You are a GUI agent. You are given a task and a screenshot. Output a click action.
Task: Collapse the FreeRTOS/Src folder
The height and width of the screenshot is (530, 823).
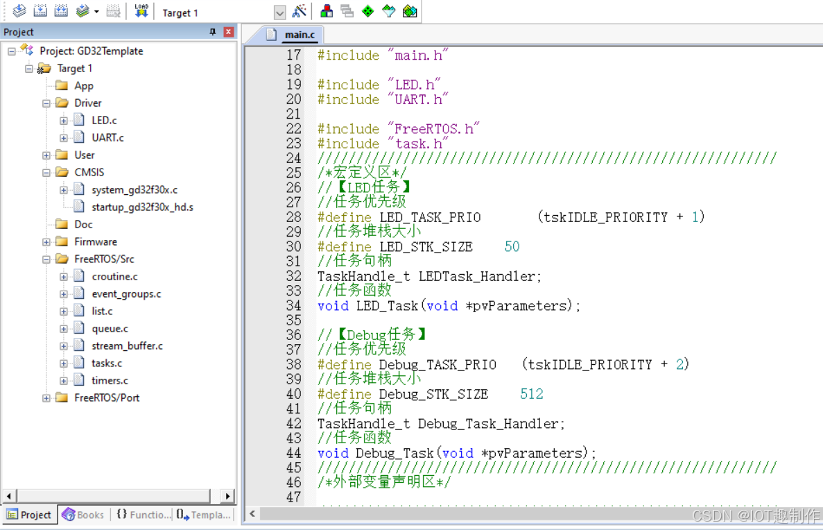pyautogui.click(x=46, y=259)
